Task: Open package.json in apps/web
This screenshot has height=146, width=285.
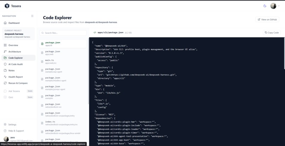Action: tap(63, 53)
